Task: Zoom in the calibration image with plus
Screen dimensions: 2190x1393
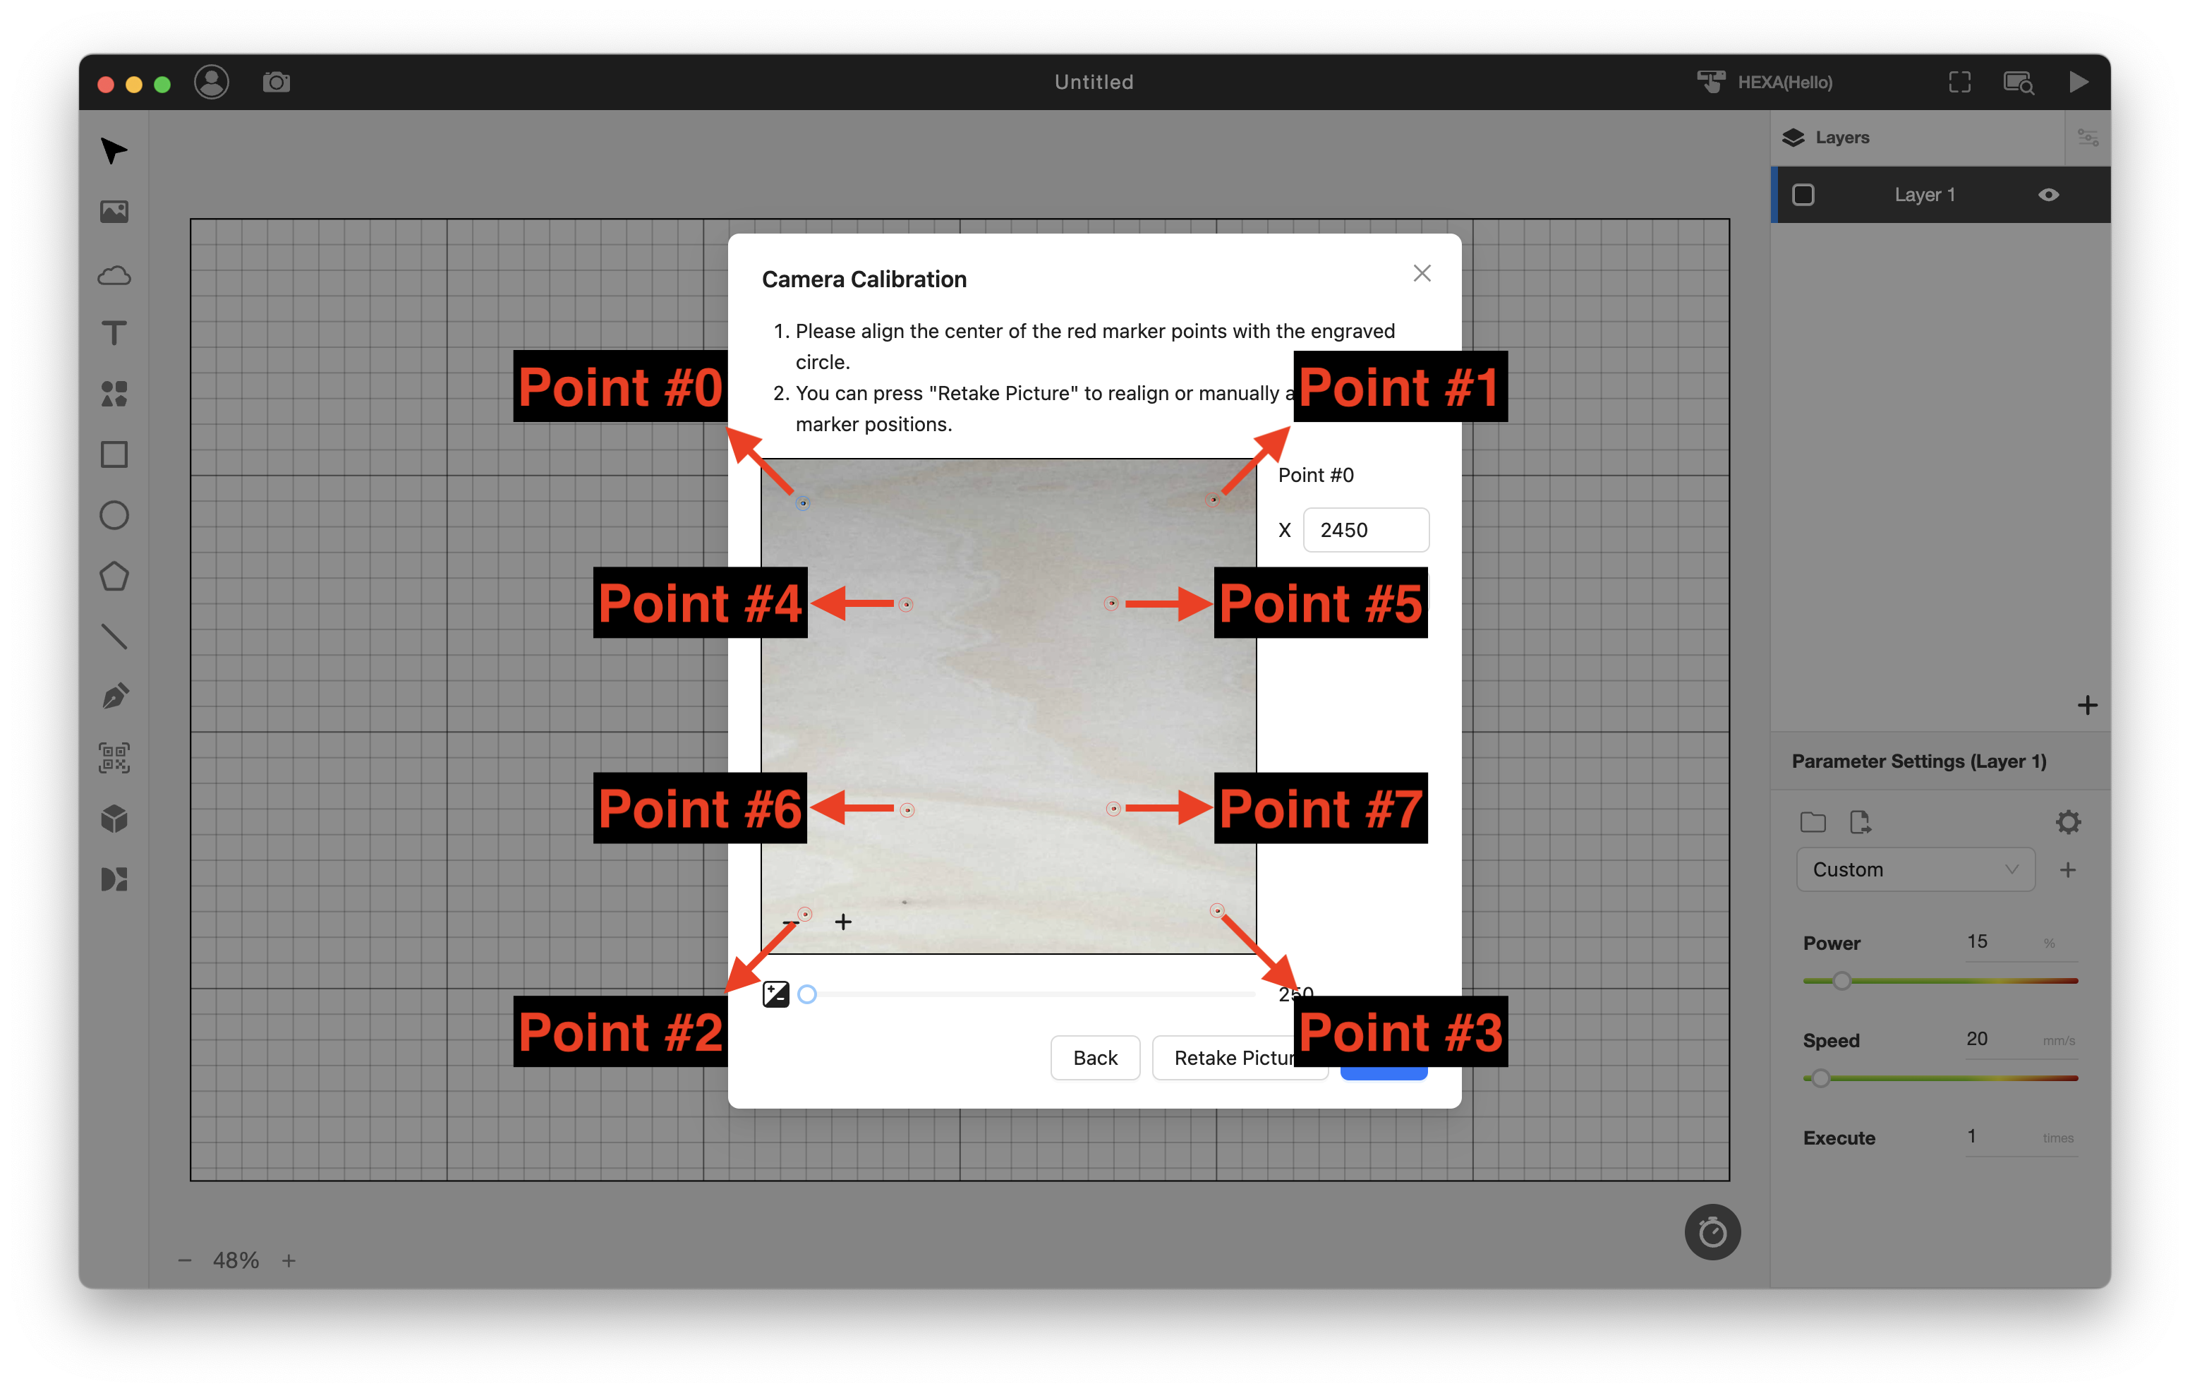Action: 843,922
